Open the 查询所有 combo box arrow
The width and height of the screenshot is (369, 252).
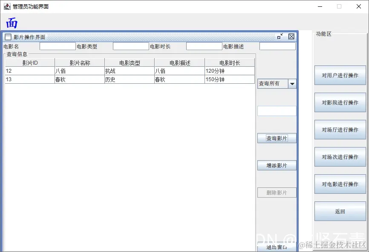[x=292, y=84]
